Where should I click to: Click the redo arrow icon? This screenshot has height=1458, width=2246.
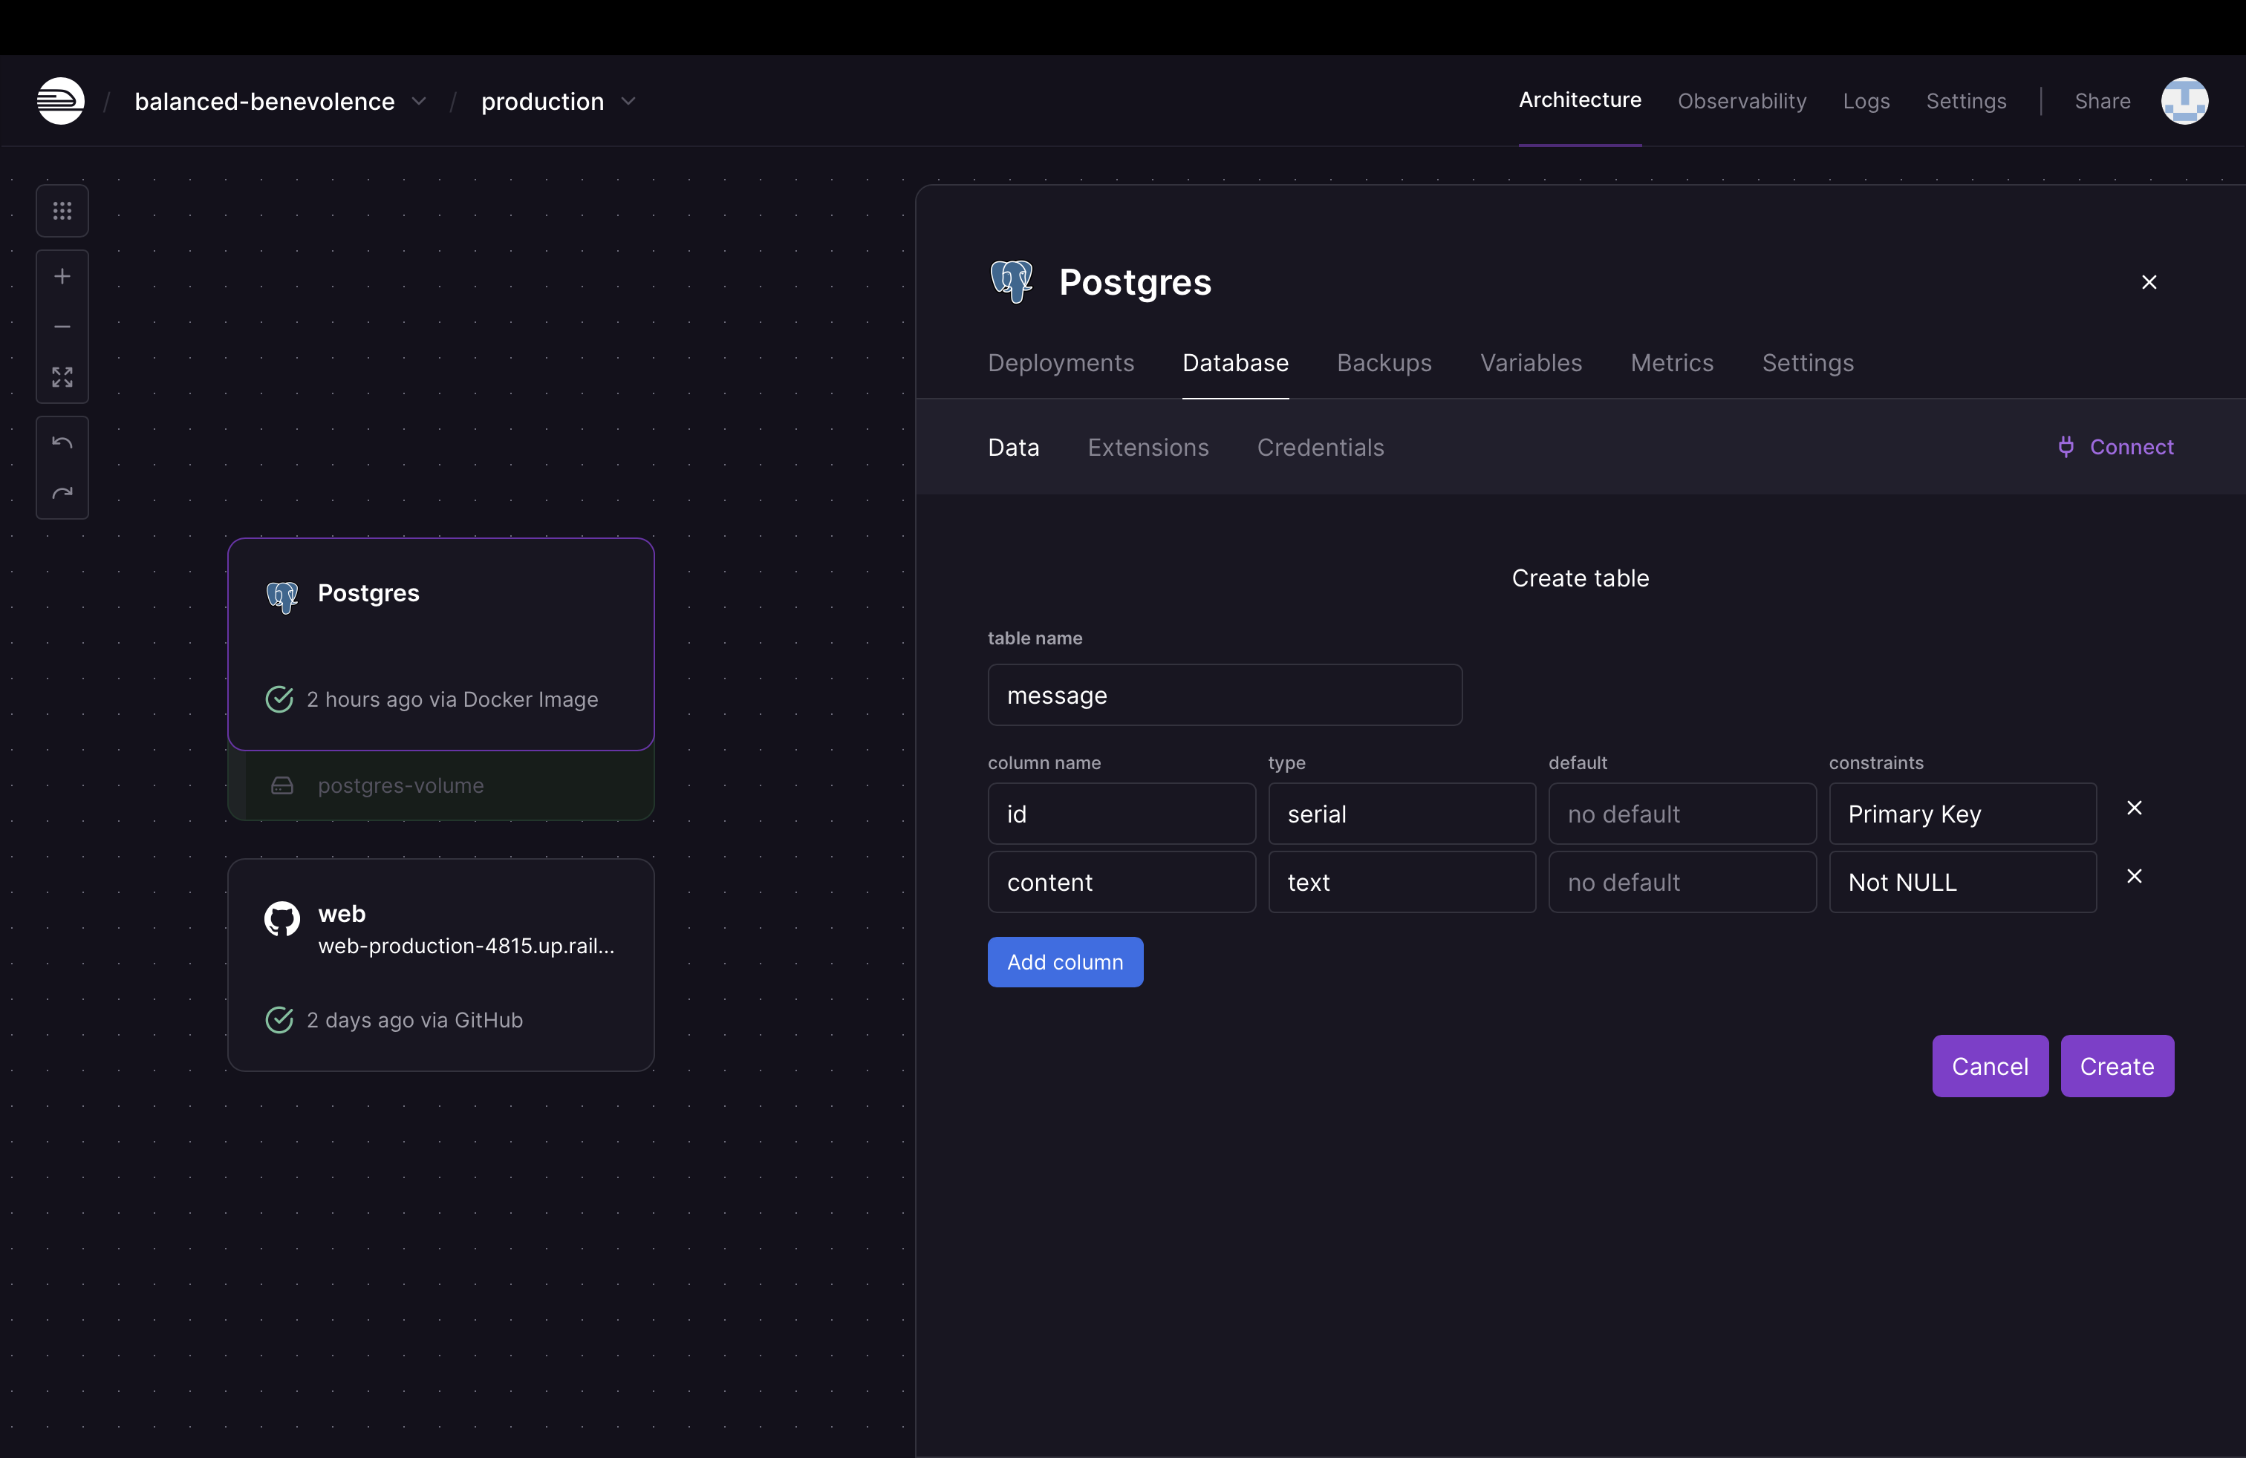click(x=62, y=493)
